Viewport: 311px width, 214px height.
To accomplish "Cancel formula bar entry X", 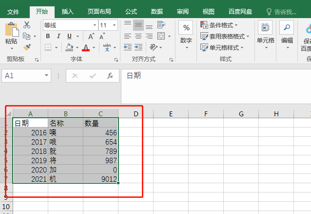I will (x=75, y=76).
